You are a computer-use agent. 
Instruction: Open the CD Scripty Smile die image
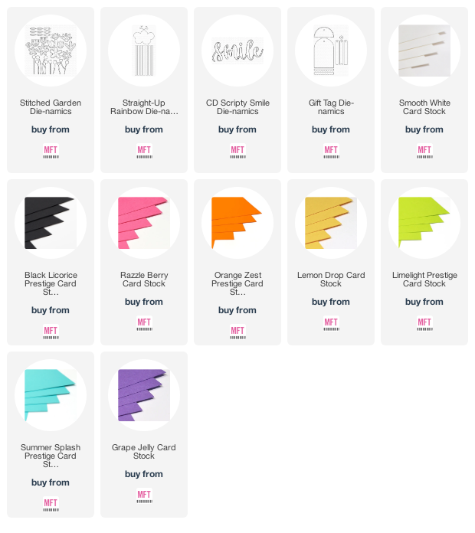point(237,51)
